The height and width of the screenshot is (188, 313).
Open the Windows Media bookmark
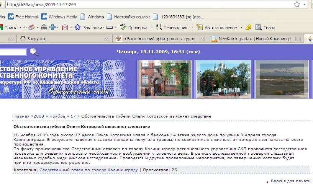point(62,17)
